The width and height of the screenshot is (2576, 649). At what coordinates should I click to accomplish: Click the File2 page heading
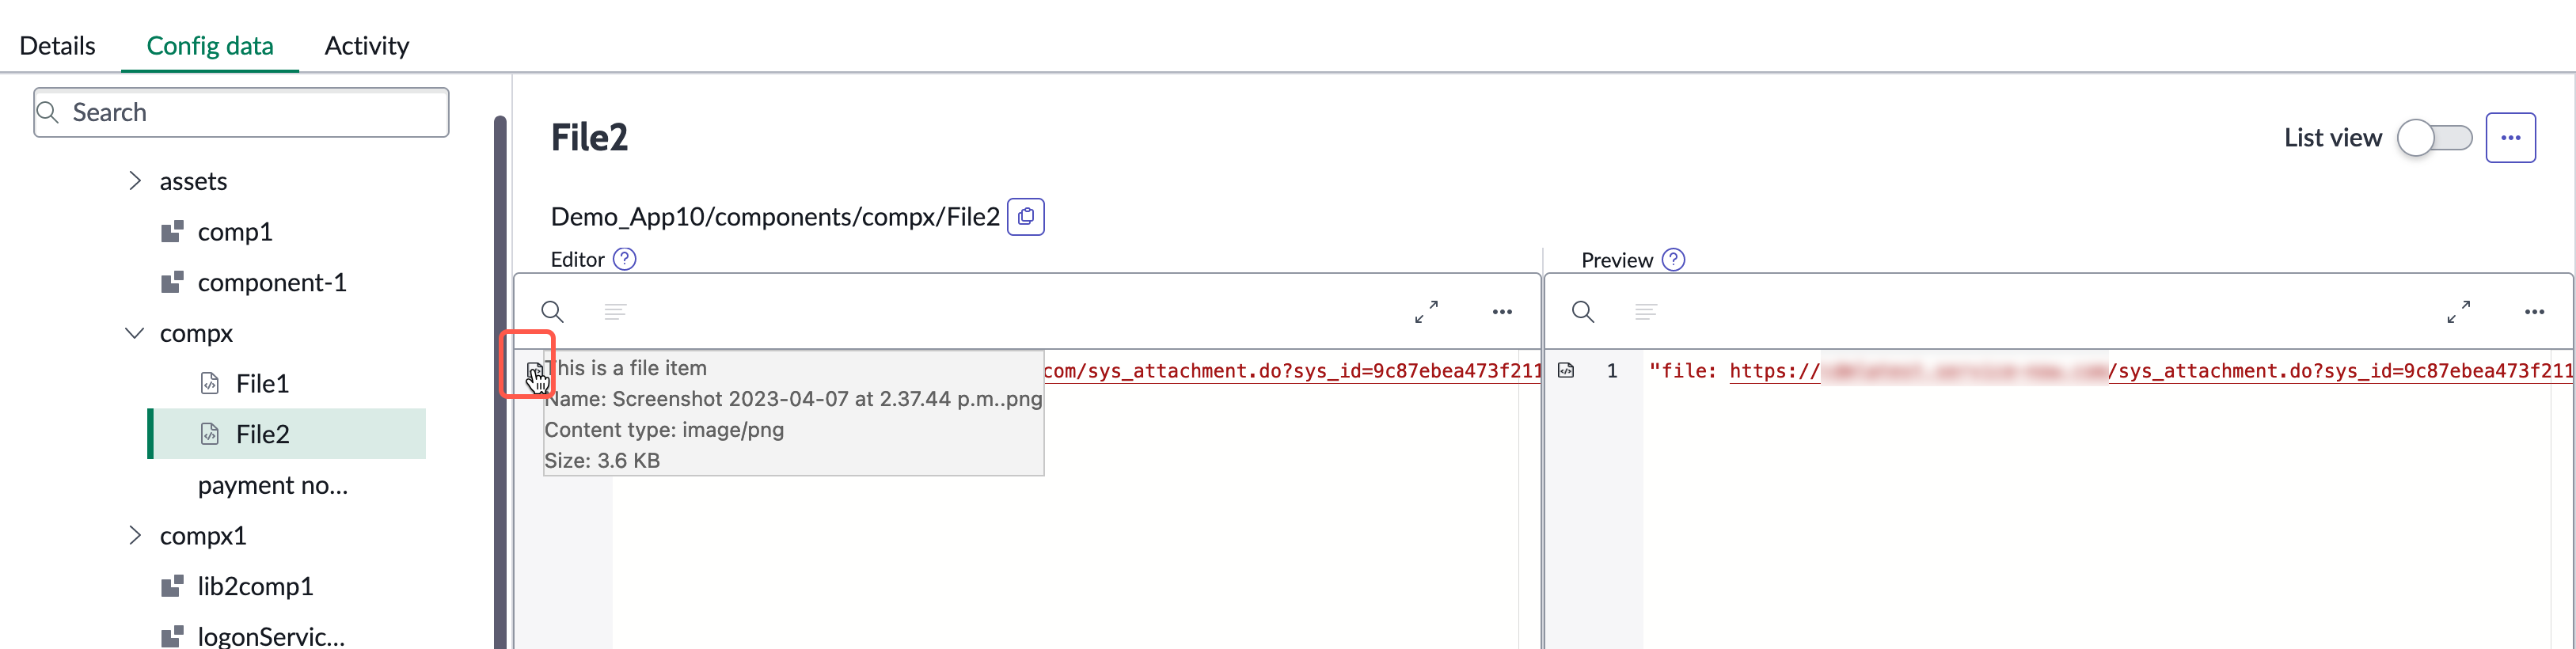click(589, 138)
